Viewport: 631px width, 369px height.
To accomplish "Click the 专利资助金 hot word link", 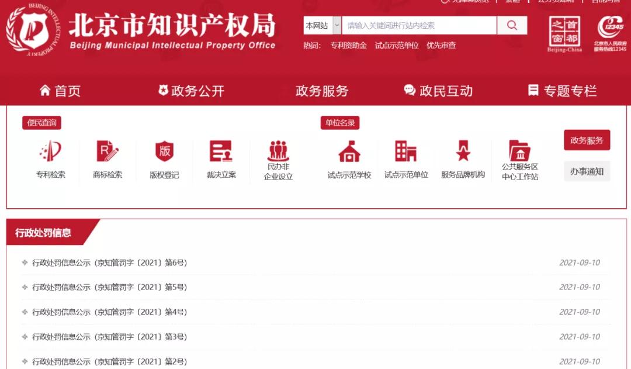I will tap(348, 45).
